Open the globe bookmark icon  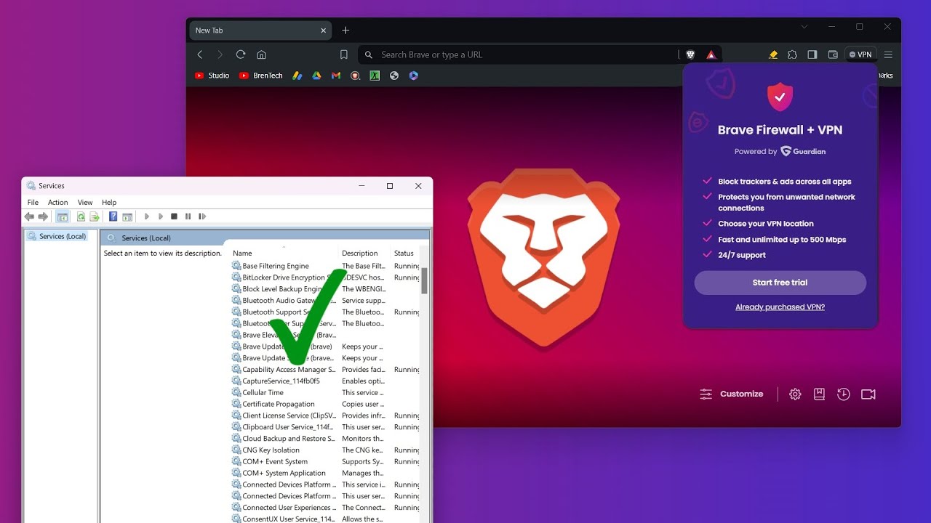[394, 76]
